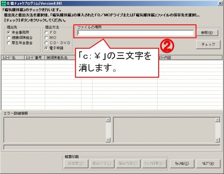224x174 pixels.
Task: Click the レコード番号 column header
Action: (34, 57)
